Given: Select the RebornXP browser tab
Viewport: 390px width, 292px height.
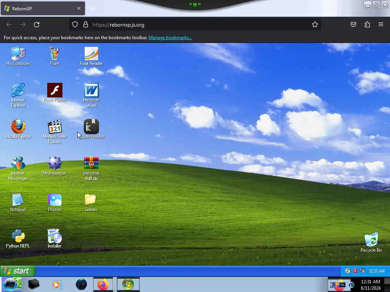Looking at the screenshot, I should 43,8.
